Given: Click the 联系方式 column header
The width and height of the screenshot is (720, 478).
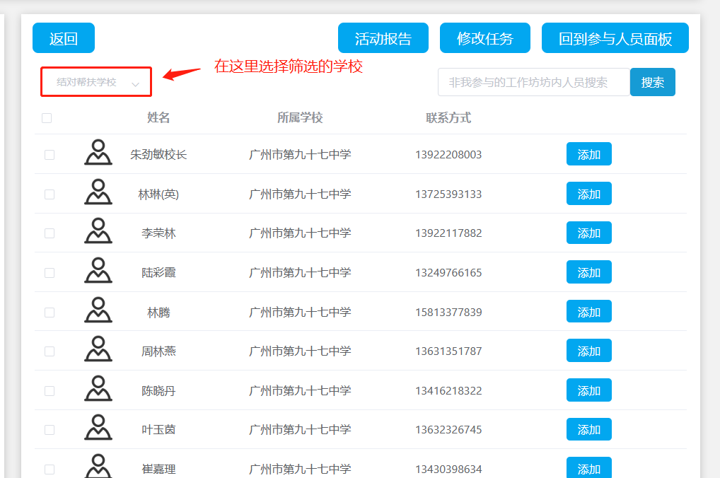Looking at the screenshot, I should (x=448, y=118).
